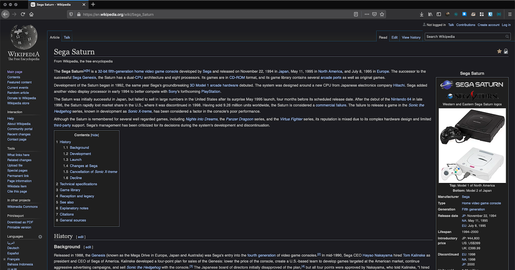515x270 pixels.
Task: Bookmark this page with the star icon
Action: tap(382, 14)
